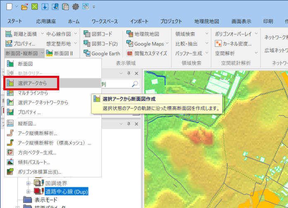
Task: Select 選択アークから menu item
Action: point(32,83)
